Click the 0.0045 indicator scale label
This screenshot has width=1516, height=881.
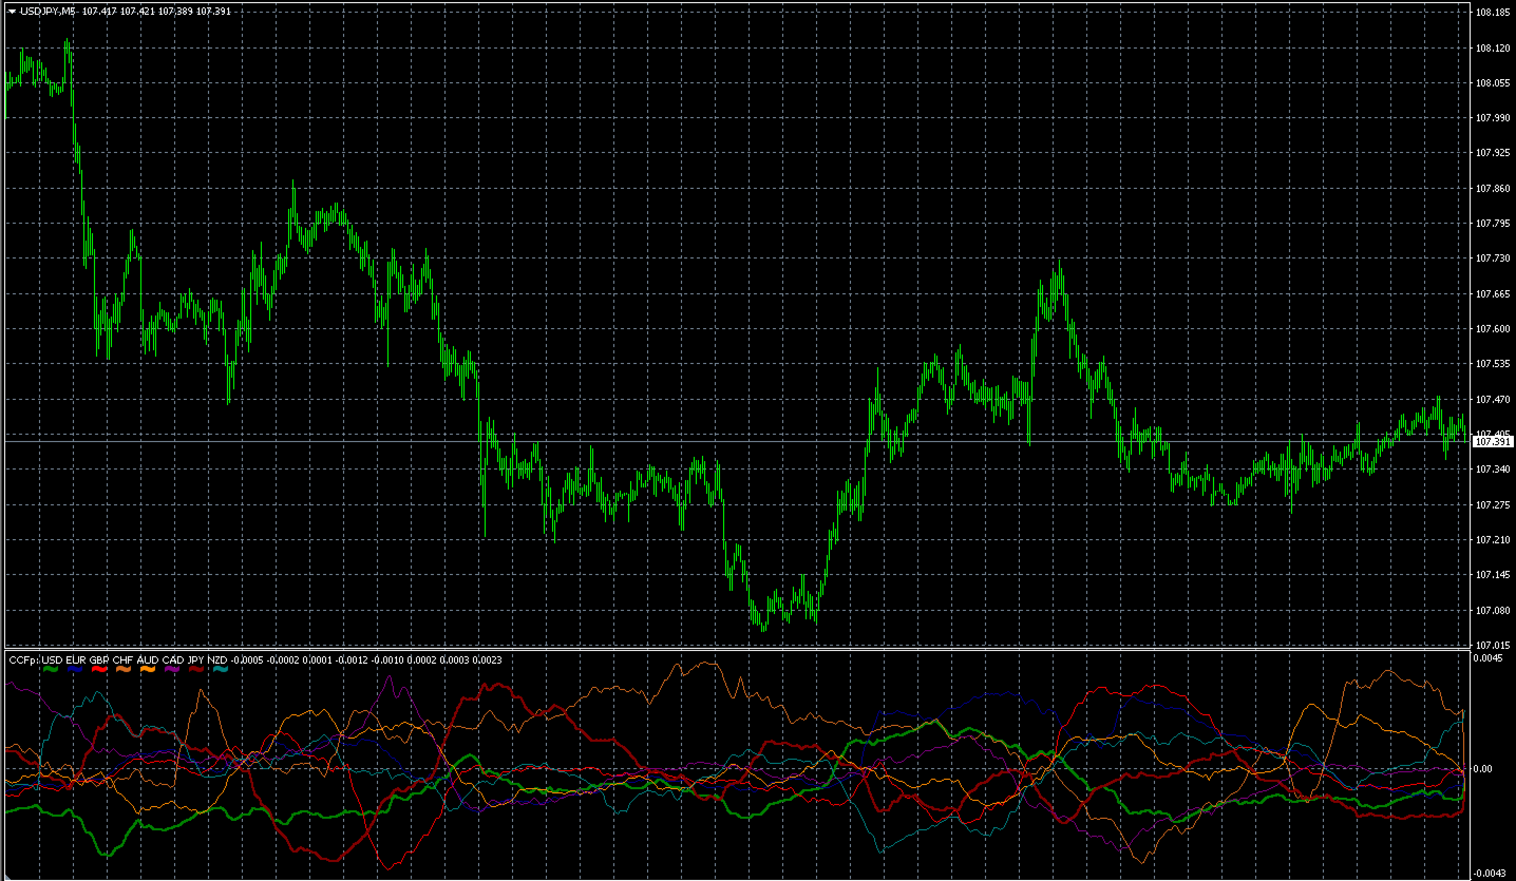pos(1487,658)
